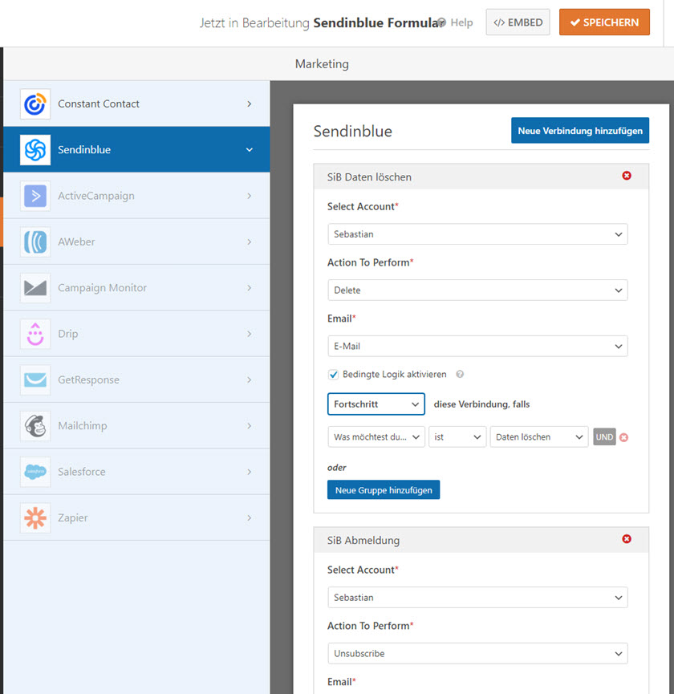Image resolution: width=674 pixels, height=694 pixels.
Task: Open the Help link
Action: point(456,22)
